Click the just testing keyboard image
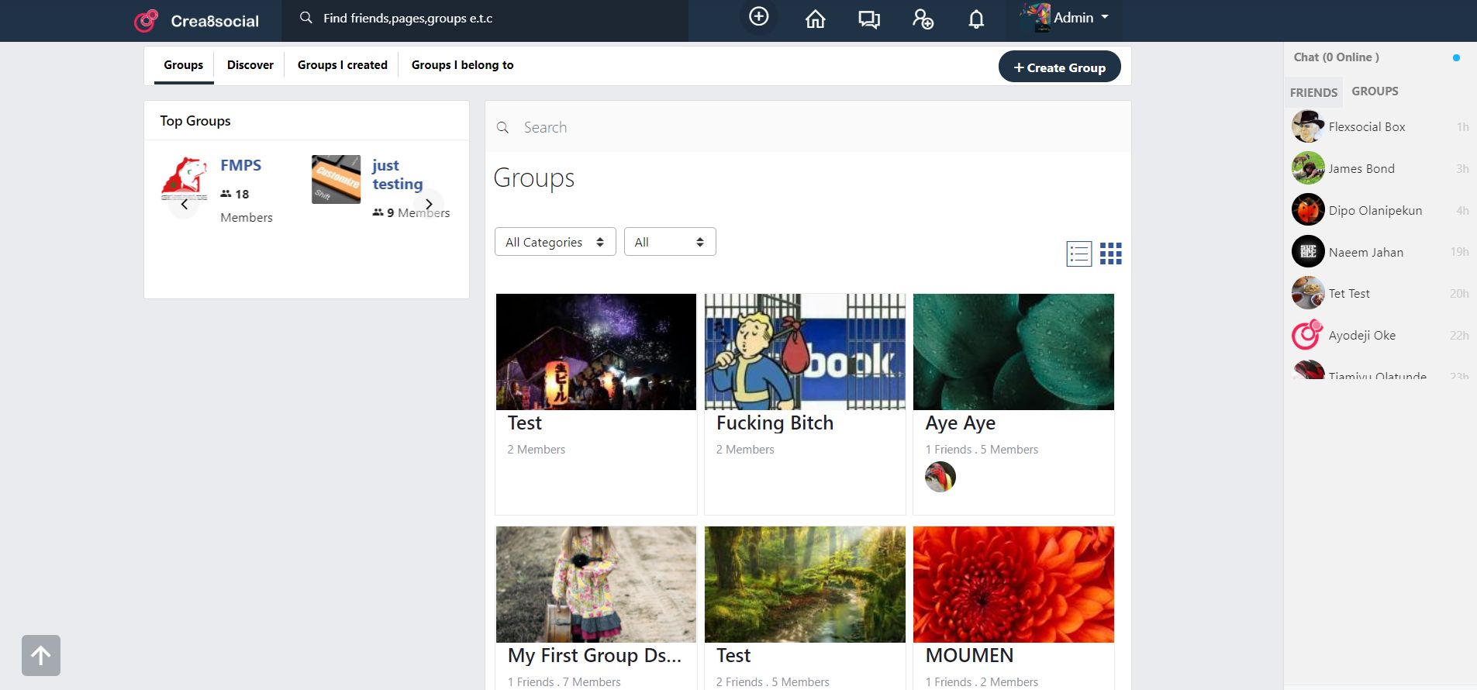 tap(336, 179)
